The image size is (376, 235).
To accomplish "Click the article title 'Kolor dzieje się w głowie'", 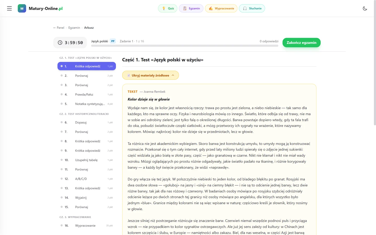I will click(149, 99).
